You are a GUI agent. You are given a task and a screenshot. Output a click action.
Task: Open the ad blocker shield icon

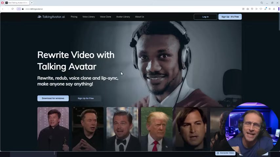tap(252, 9)
